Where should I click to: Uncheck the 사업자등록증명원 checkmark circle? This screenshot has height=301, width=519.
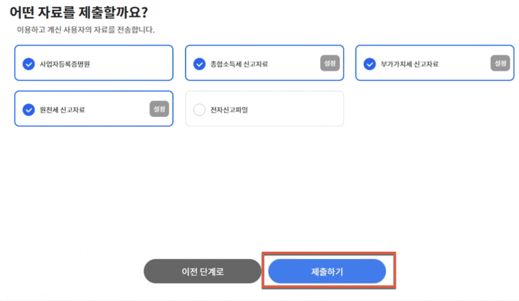(x=28, y=64)
